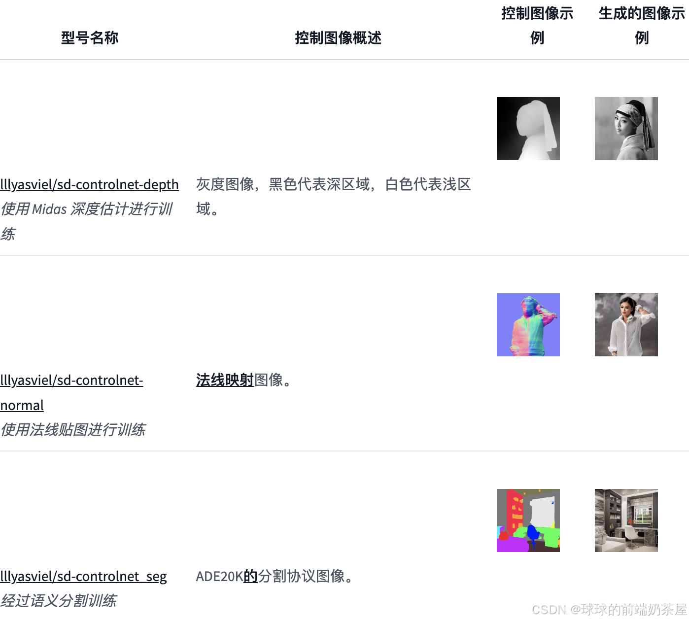Click the 控制图像概述 column header
The image size is (689, 621).
[338, 37]
